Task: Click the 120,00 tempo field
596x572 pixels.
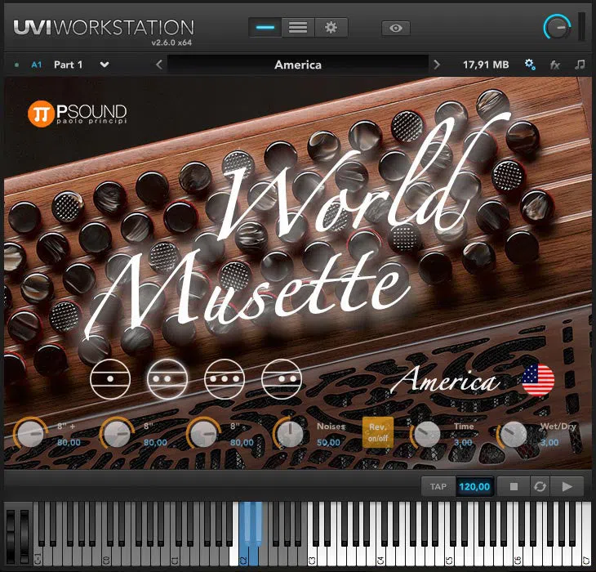Action: click(474, 486)
